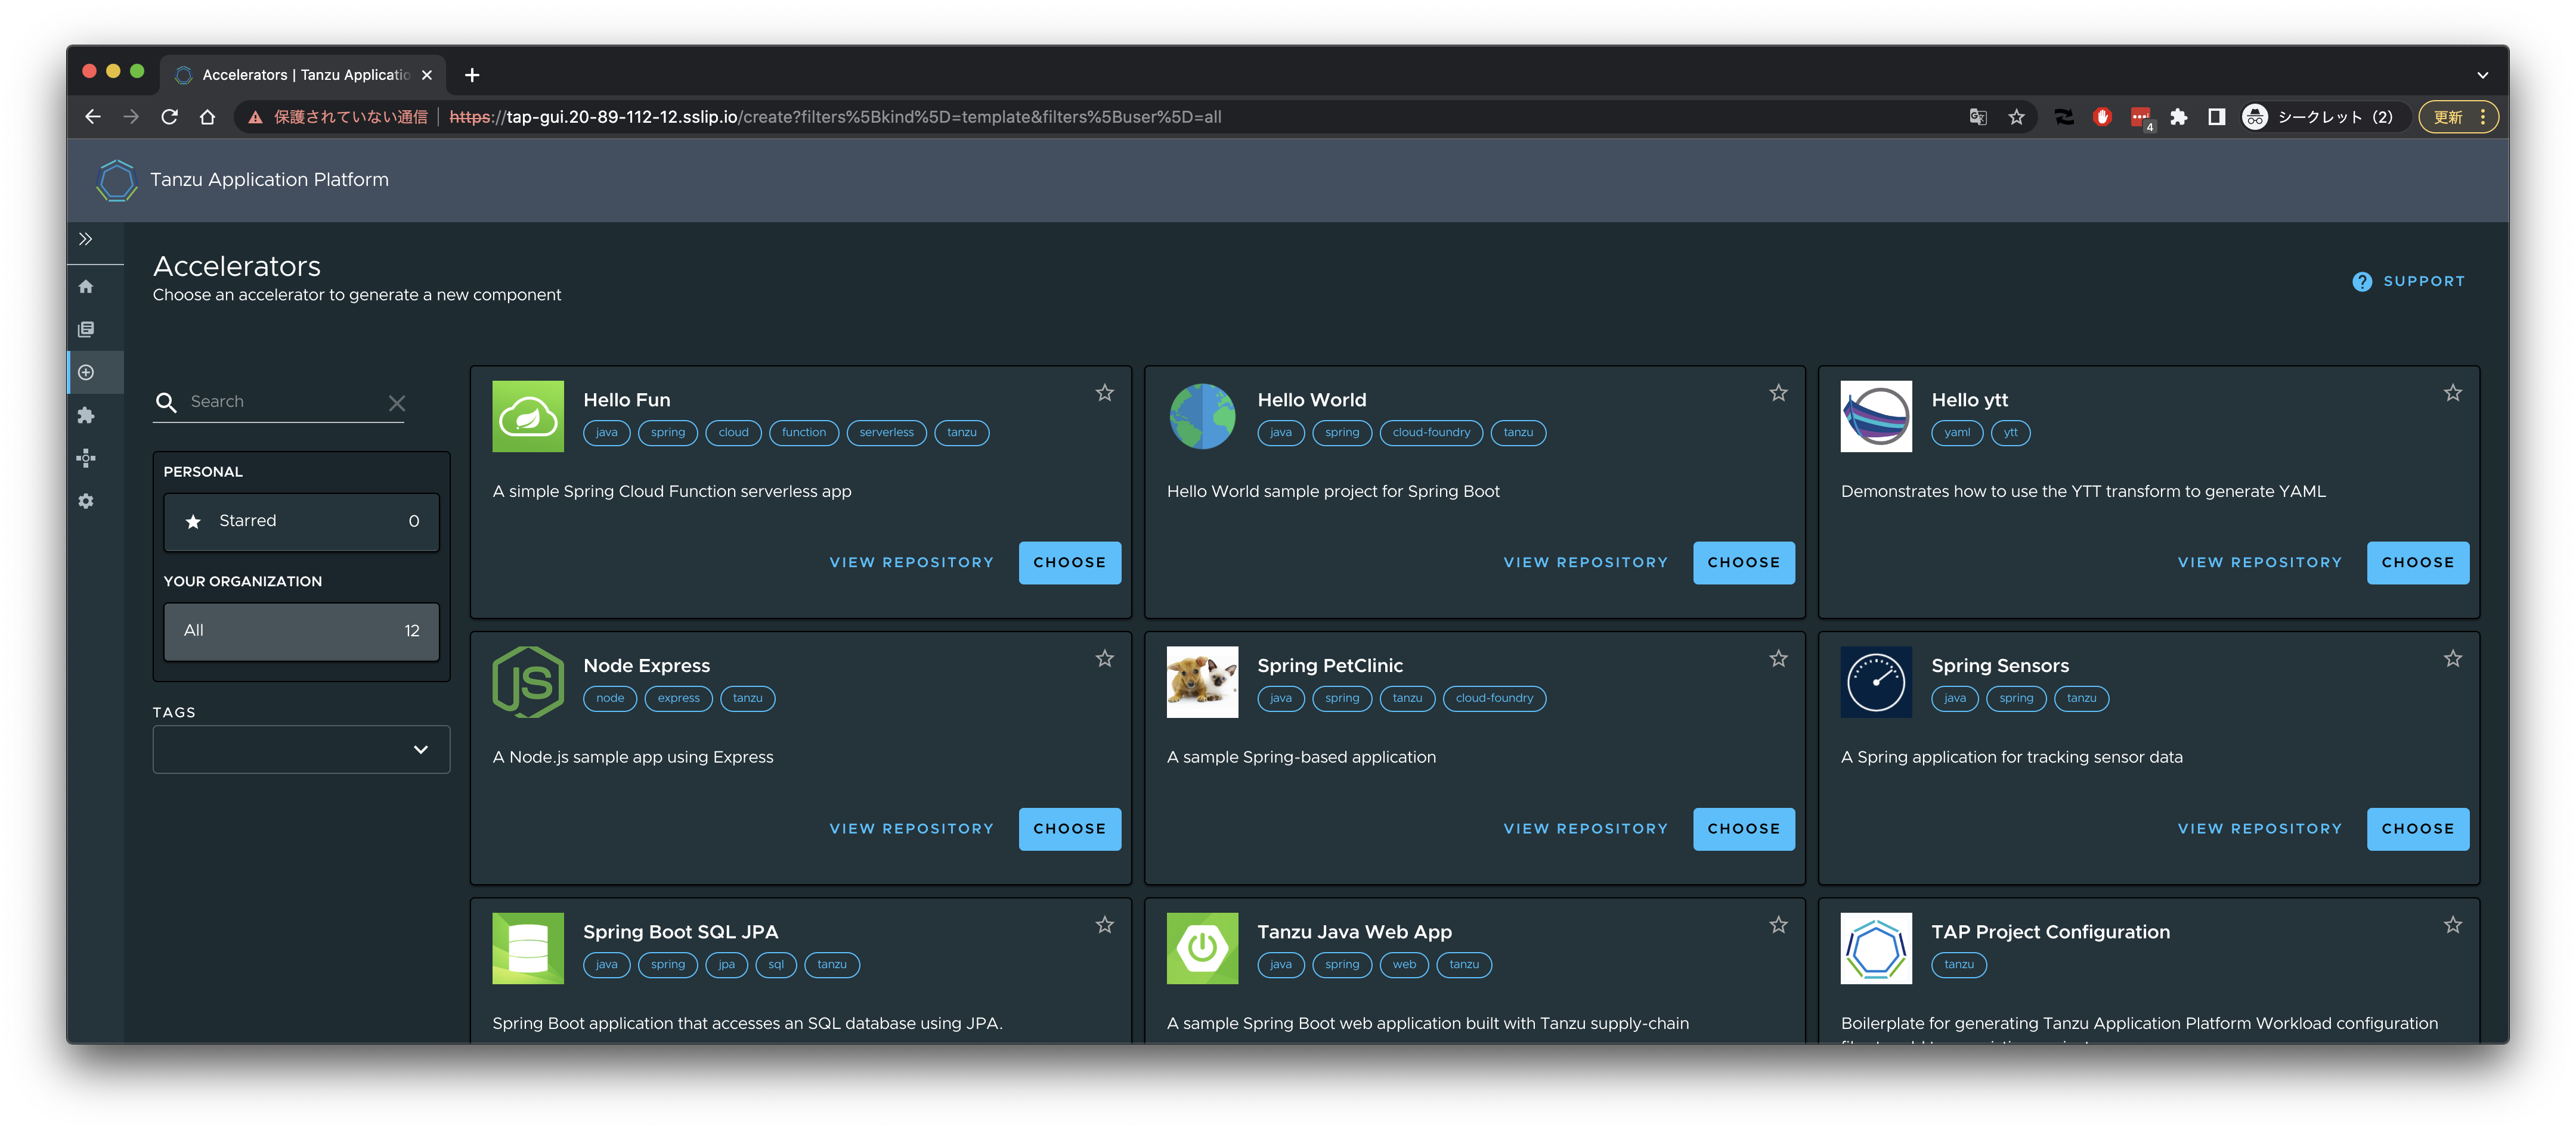This screenshot has height=1132, width=2576.
Task: Click the Hello Fun cloud leaf thumbnail
Action: 528,416
